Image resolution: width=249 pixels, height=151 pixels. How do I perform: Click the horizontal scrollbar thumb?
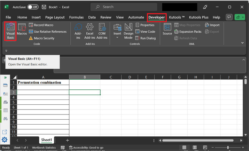[198, 140]
